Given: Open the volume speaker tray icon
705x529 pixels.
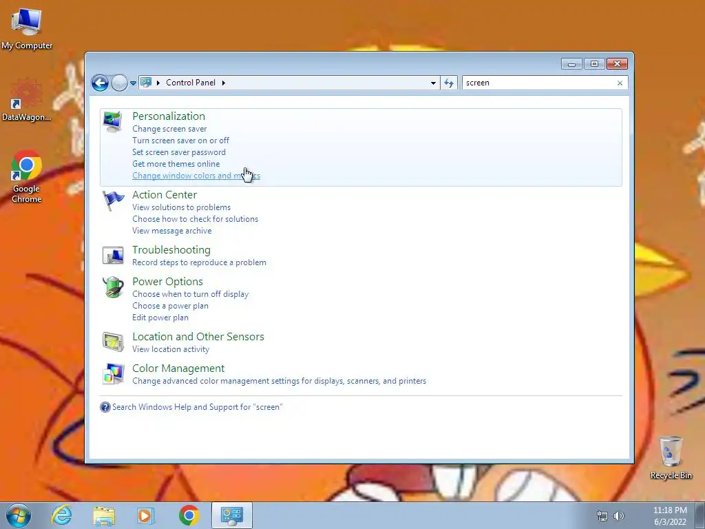Looking at the screenshot, I should (x=619, y=516).
